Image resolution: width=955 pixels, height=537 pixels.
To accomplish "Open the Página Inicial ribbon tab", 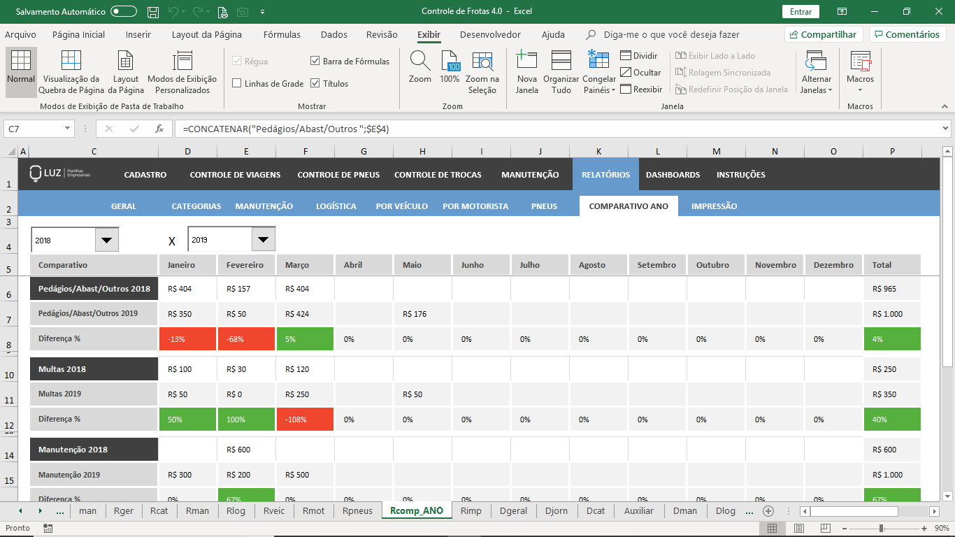I will (x=78, y=34).
